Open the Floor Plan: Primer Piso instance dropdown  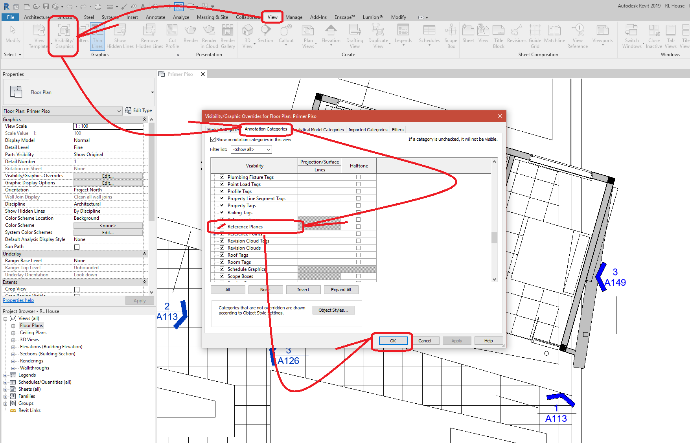pyautogui.click(x=62, y=111)
